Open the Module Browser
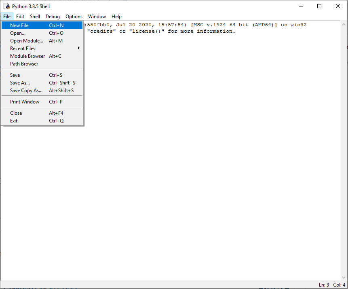The width and height of the screenshot is (348, 289). pos(27,56)
